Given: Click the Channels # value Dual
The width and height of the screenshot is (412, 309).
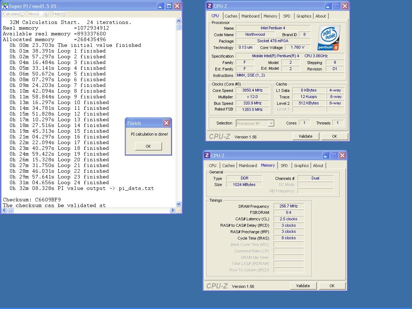Looking at the screenshot, I should tap(315, 178).
